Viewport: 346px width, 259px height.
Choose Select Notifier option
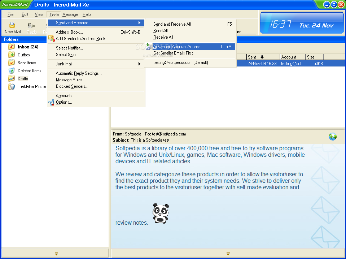(x=96, y=48)
